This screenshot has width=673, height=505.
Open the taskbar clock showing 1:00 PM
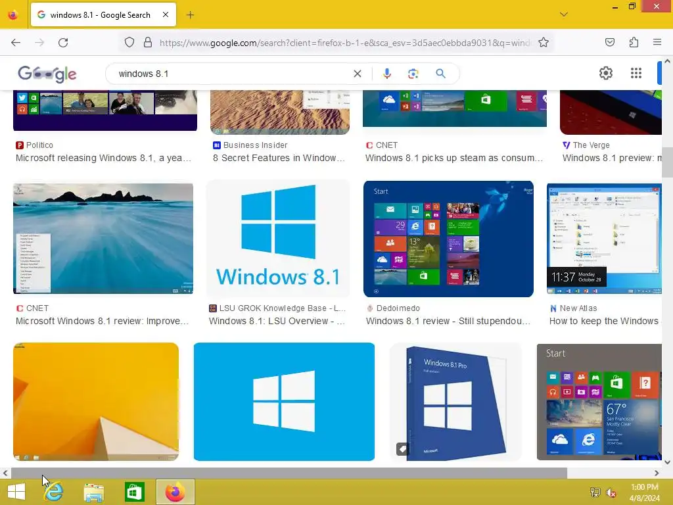point(645,492)
